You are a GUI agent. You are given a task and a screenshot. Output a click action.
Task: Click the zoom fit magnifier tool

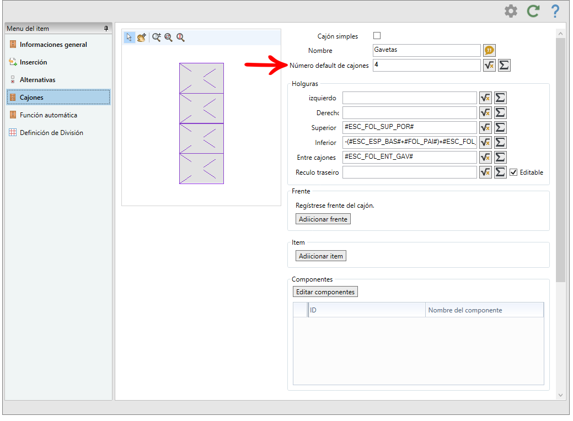[x=180, y=37]
